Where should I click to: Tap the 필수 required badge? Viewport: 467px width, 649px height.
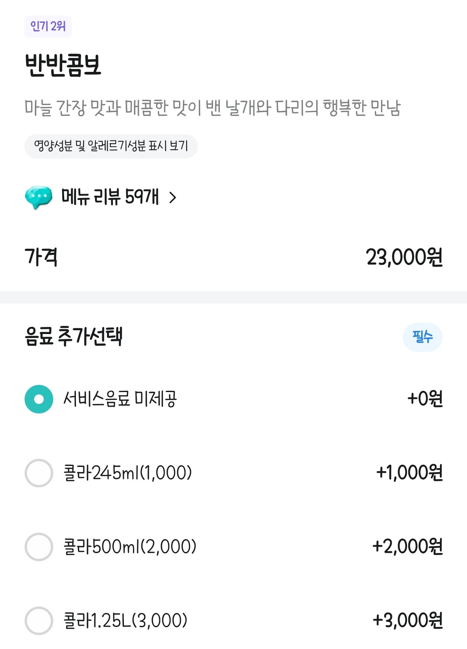coord(422,337)
